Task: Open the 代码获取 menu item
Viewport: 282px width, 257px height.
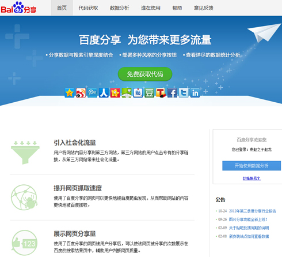Action: click(88, 8)
